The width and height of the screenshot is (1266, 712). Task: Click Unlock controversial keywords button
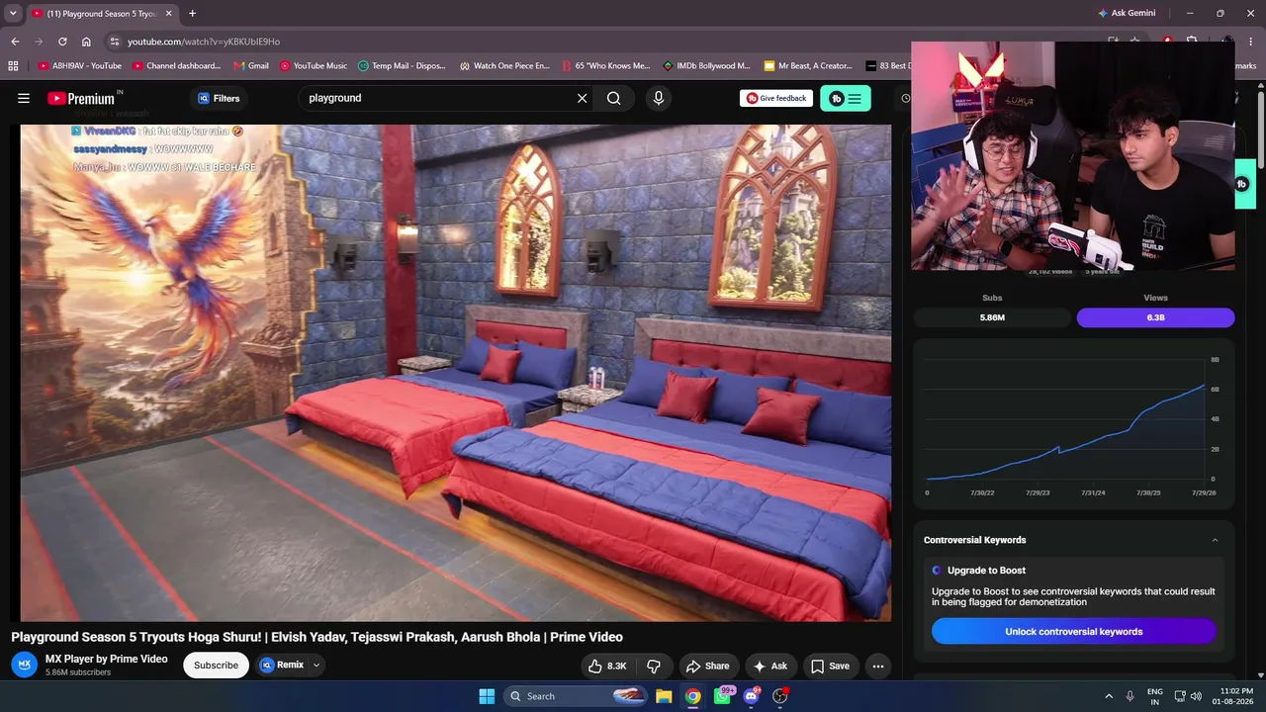(1073, 632)
